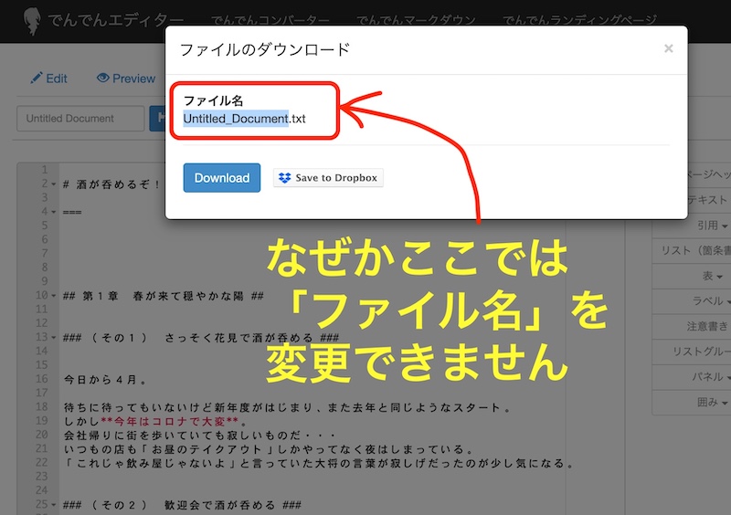Open でんでんコンバーター in the top navigation
This screenshot has height=515, width=731.
(269, 20)
